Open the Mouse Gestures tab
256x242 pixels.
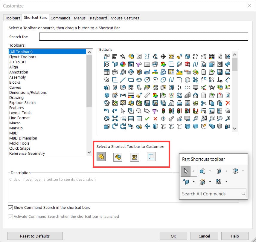pos(125,18)
